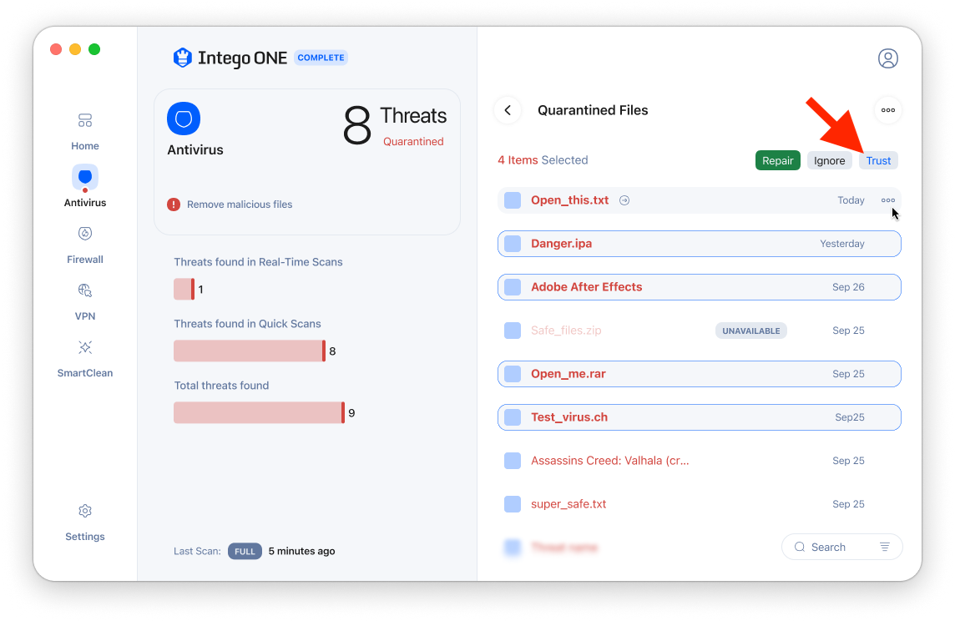Click the green macOS maximize button
The height and width of the screenshot is (621, 955).
(x=94, y=49)
